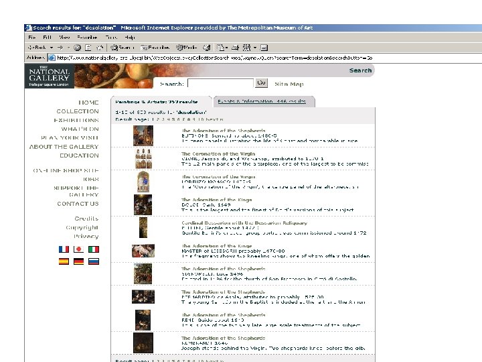Select the Spanish flag language icon
The height and width of the screenshot is (362, 482).
pyautogui.click(x=64, y=261)
